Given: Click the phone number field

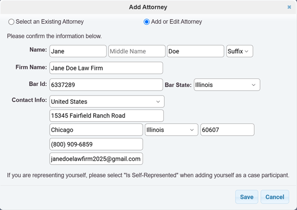Looking at the screenshot, I should point(96,144).
